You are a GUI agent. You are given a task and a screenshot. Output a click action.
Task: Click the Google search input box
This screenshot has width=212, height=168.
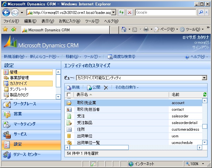tap(166, 12)
